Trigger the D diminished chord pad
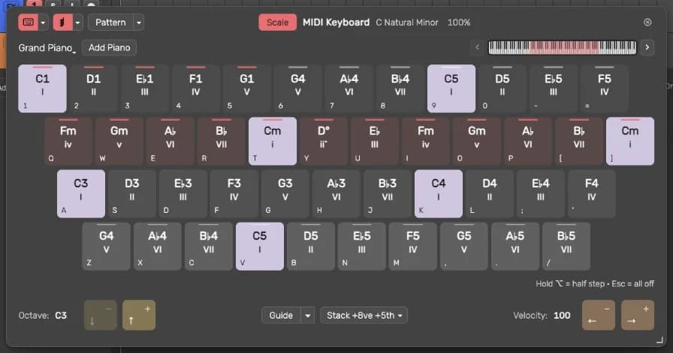673x353 pixels. (x=324, y=141)
